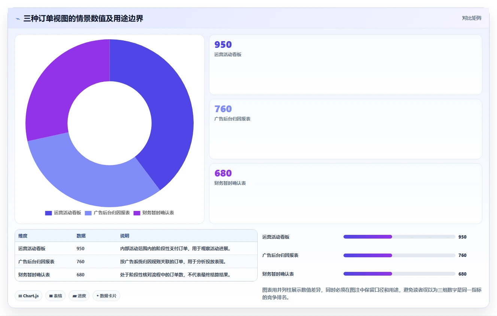Click legend text 财务暂时确认表

coord(158,213)
